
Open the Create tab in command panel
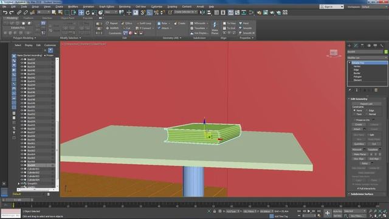click(349, 46)
